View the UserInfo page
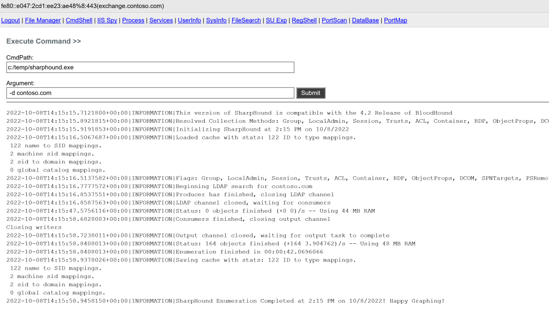 pyautogui.click(x=189, y=20)
